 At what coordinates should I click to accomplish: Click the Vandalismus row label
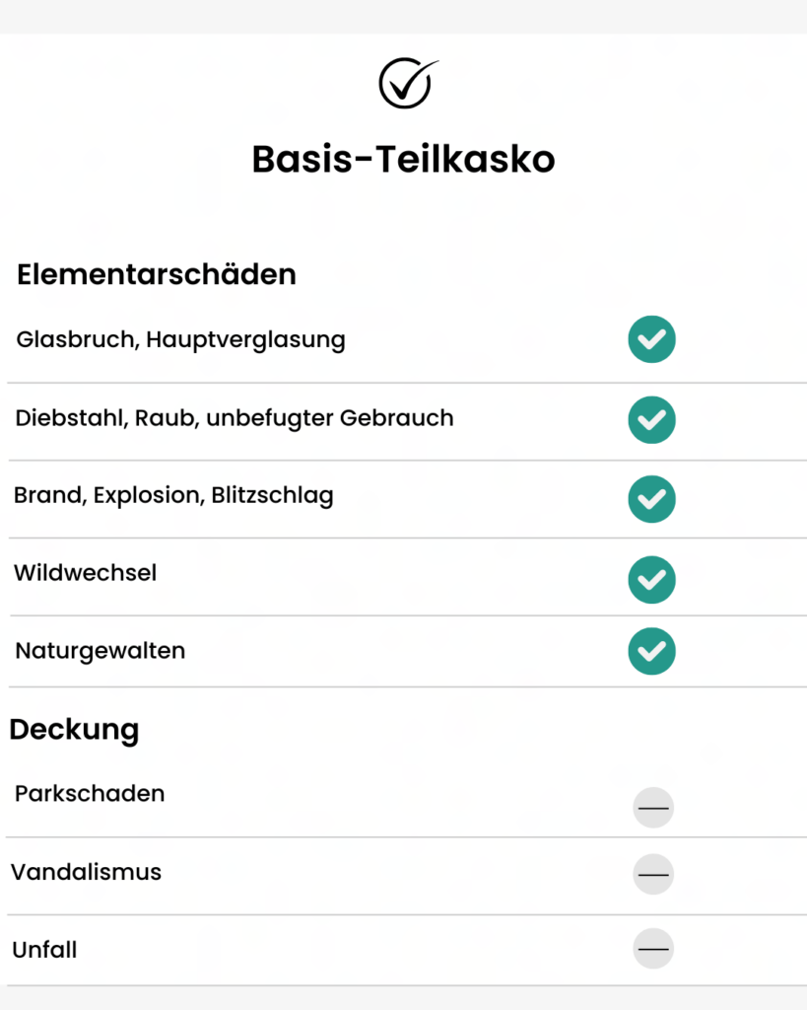(x=87, y=872)
